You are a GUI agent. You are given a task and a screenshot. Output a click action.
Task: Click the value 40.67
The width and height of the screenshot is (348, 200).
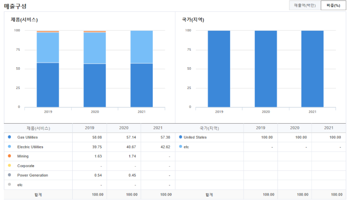131,147
